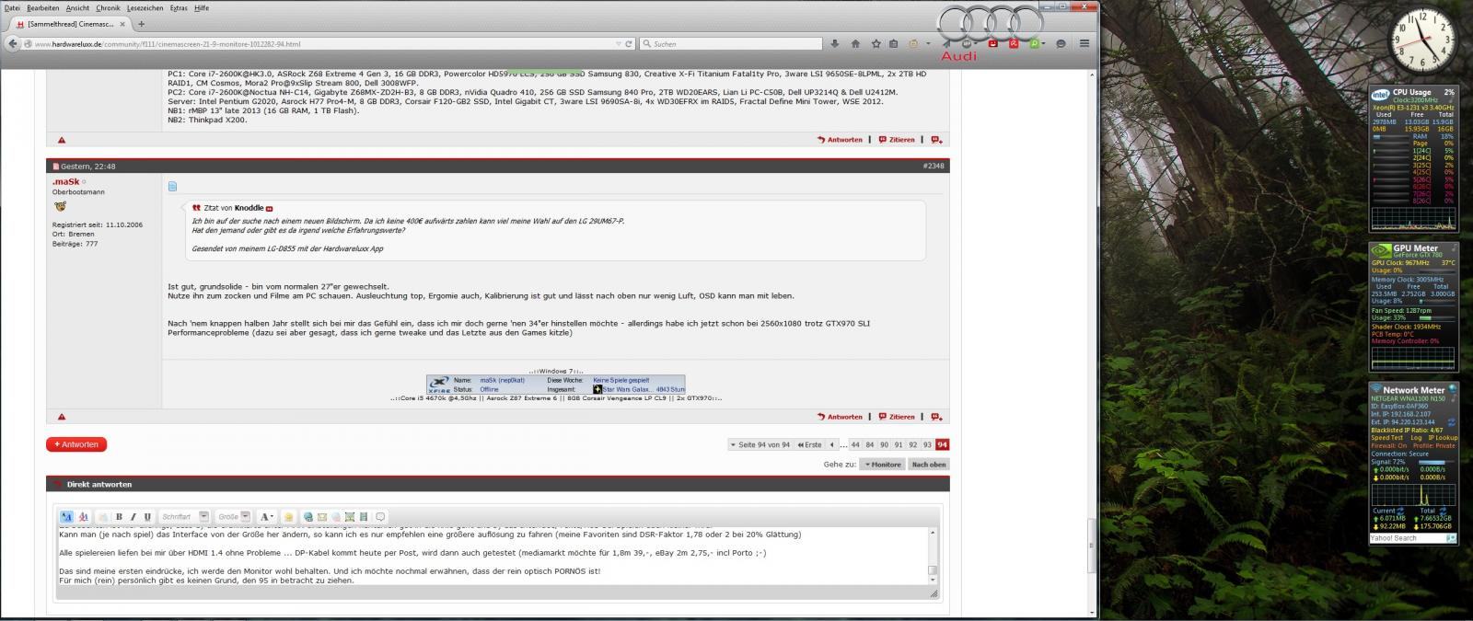Click the document icon in .maSk's post
This screenshot has height=621, width=1473.
[x=172, y=187]
